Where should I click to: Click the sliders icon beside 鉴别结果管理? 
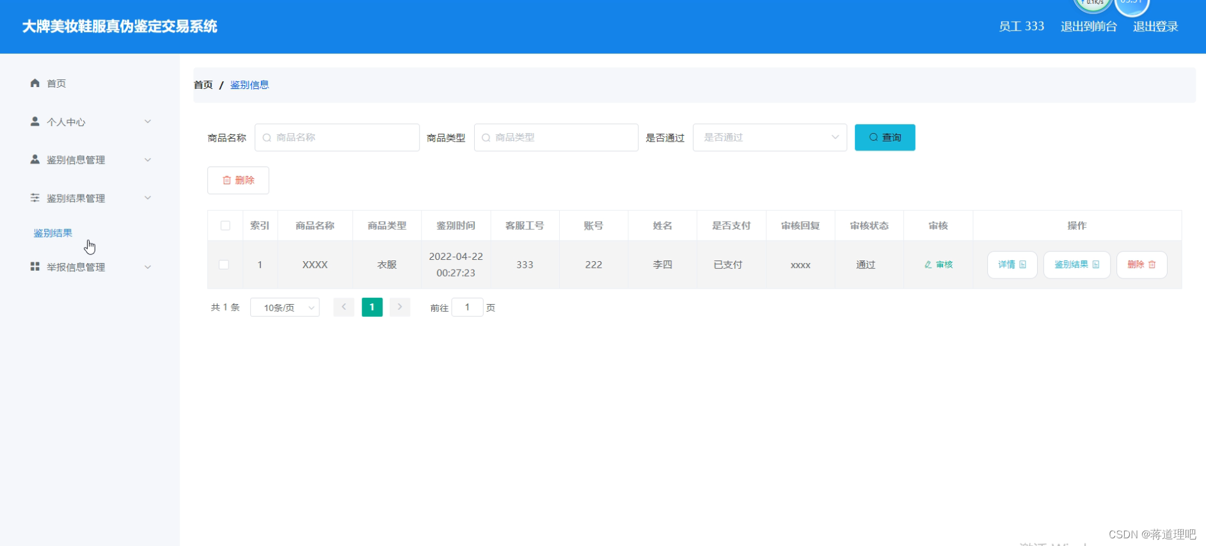pyautogui.click(x=35, y=198)
